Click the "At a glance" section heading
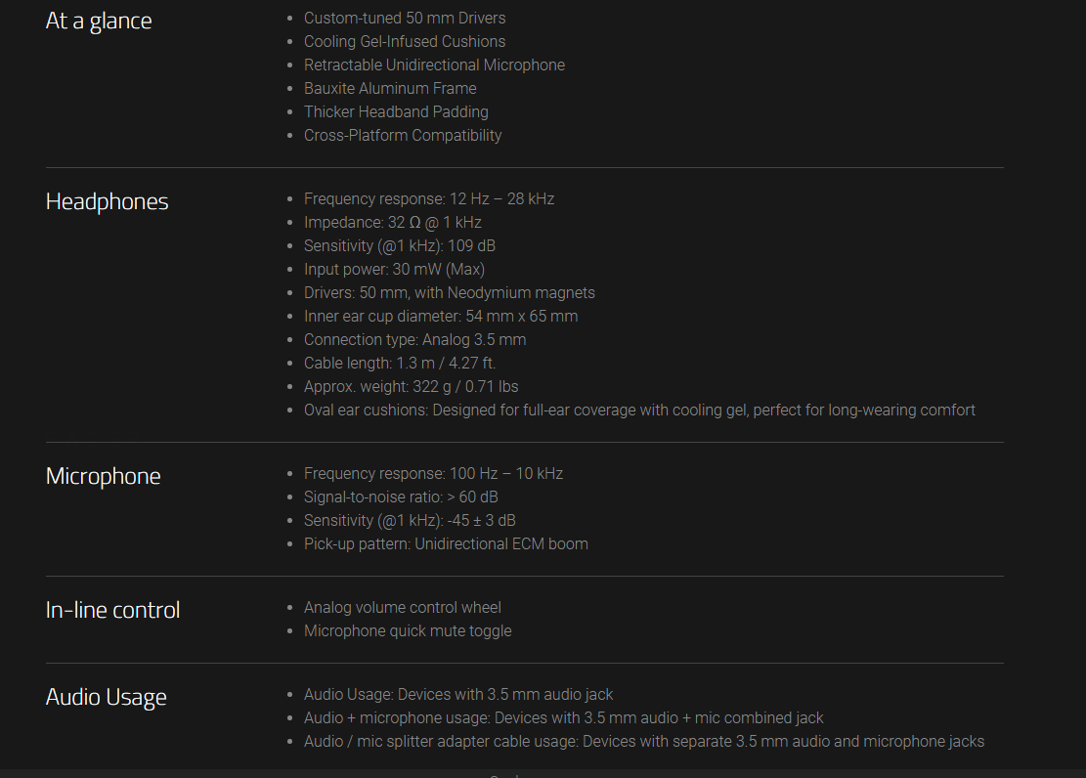This screenshot has width=1086, height=778. [x=99, y=22]
